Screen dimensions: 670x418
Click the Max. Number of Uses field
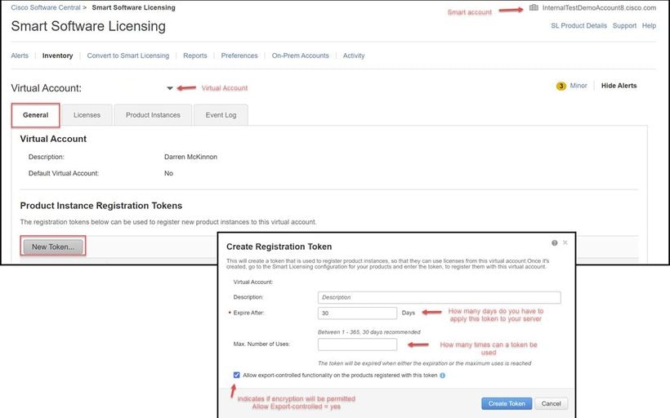click(x=357, y=345)
